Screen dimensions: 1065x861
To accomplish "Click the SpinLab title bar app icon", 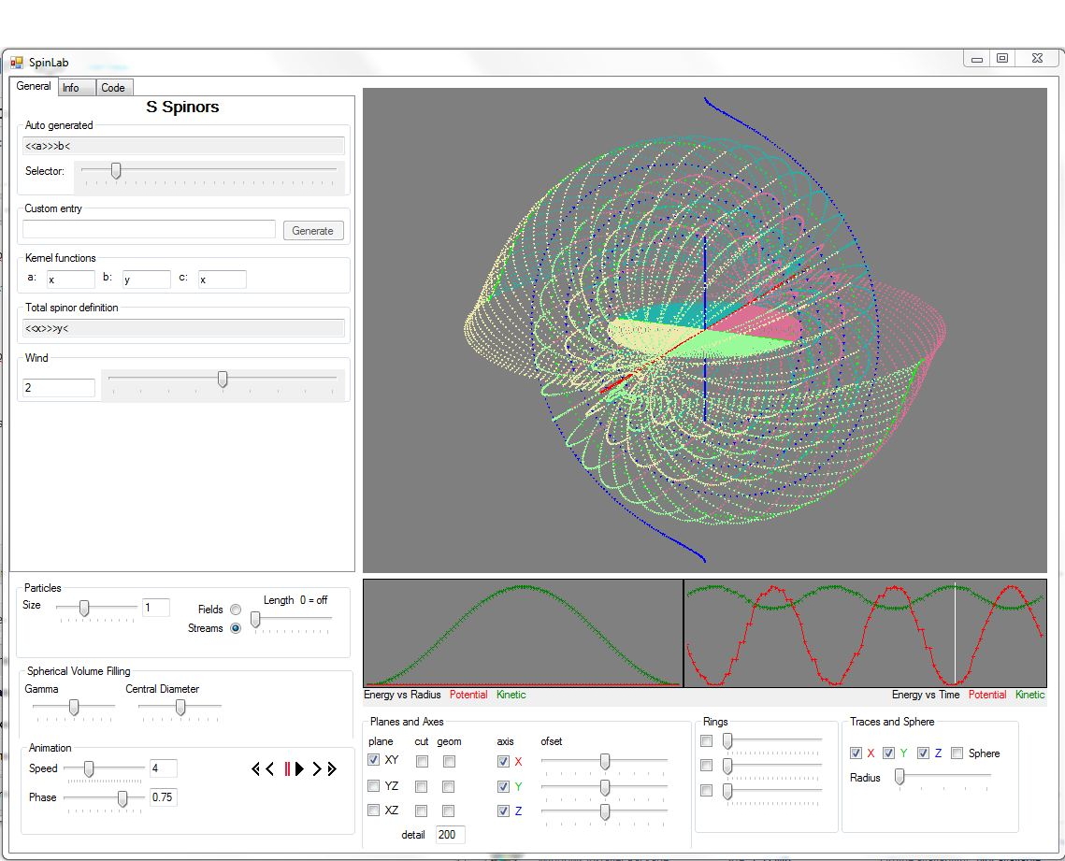I will [17, 63].
